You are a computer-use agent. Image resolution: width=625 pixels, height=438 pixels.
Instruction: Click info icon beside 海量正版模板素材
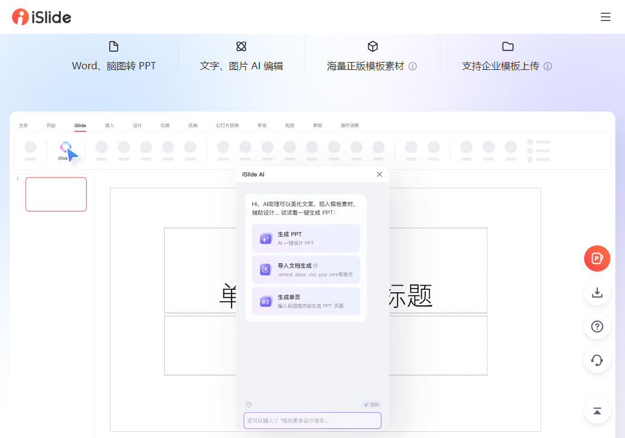[413, 66]
